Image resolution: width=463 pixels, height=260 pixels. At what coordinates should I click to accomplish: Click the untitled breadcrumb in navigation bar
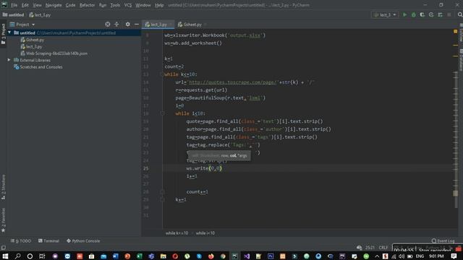[13, 14]
